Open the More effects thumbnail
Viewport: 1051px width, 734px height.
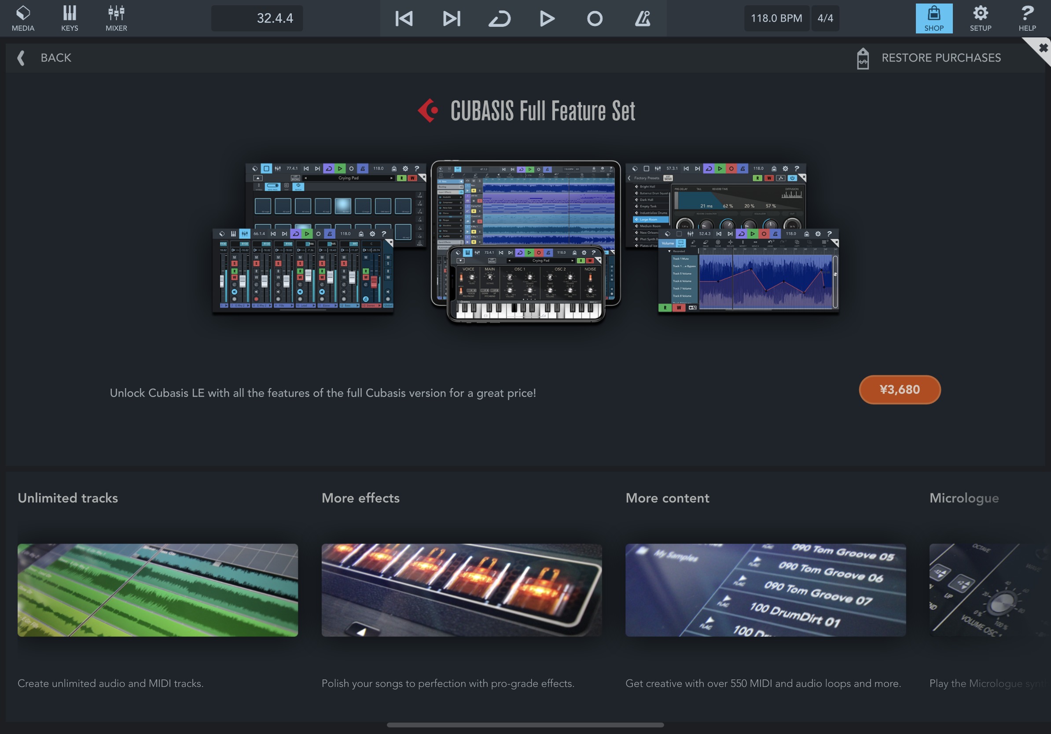[461, 590]
